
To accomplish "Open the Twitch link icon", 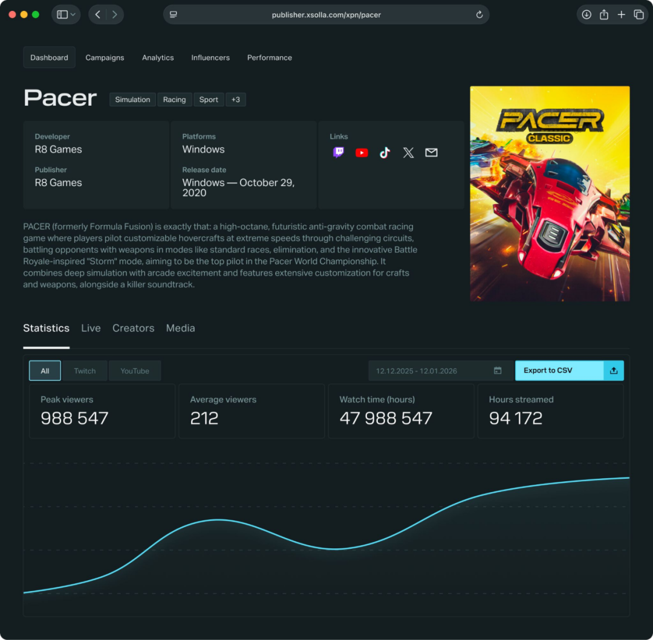I will pyautogui.click(x=339, y=153).
